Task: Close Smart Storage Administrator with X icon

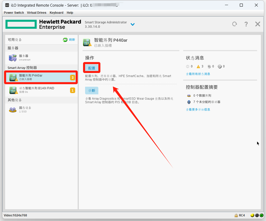Action: click(258, 24)
